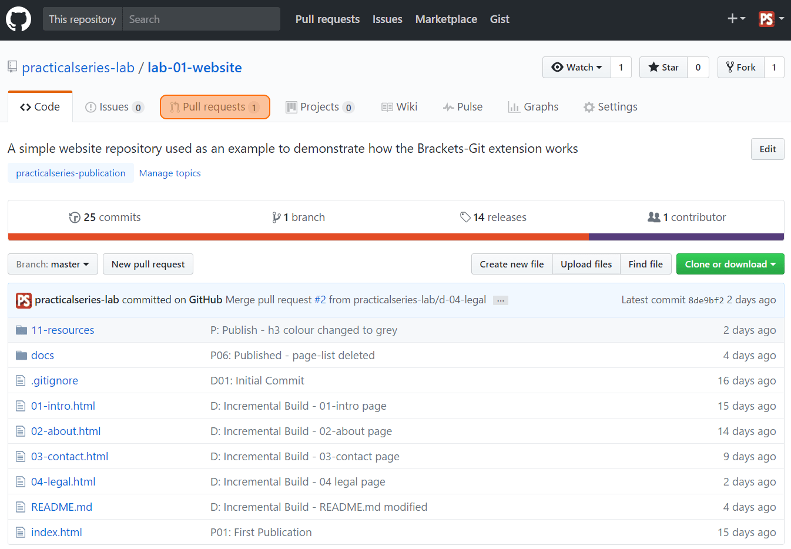This screenshot has height=549, width=791.
Task: Click the practicalseries-lab committer avatar
Action: point(24,300)
